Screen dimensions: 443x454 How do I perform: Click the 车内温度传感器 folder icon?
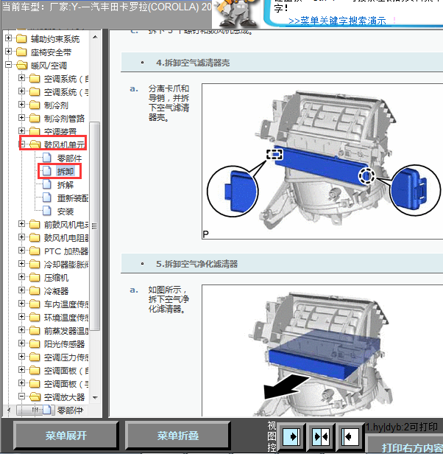[x=35, y=304]
